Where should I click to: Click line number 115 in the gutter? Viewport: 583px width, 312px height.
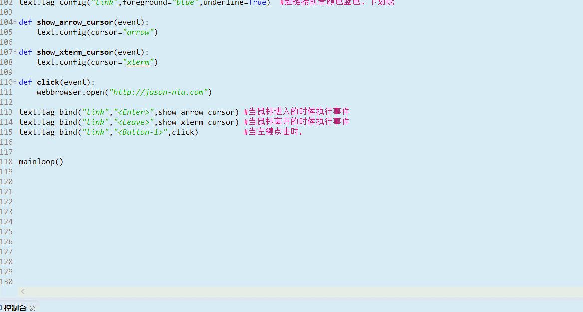click(6, 132)
